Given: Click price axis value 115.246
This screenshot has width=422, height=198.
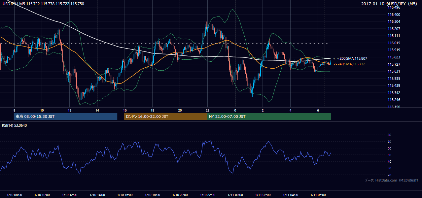Looking at the screenshot, I should (x=394, y=100).
